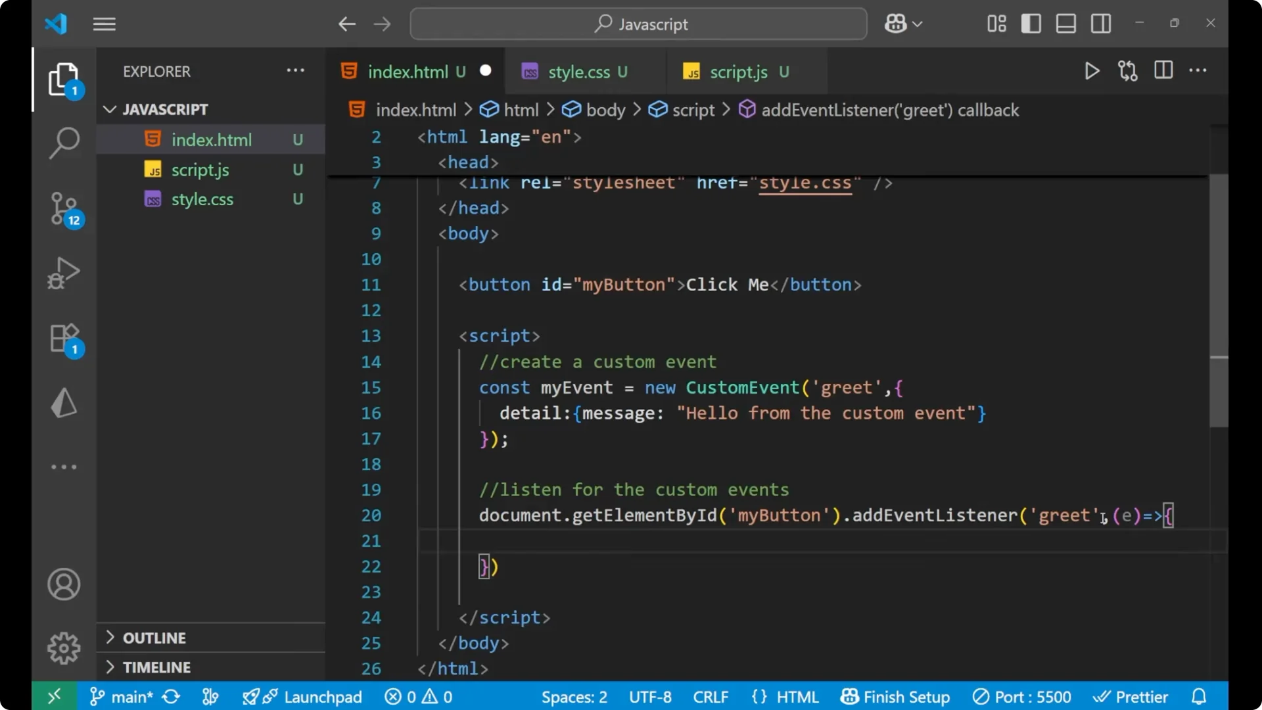The image size is (1262, 710).
Task: Split the editor
Action: [x=1163, y=70]
